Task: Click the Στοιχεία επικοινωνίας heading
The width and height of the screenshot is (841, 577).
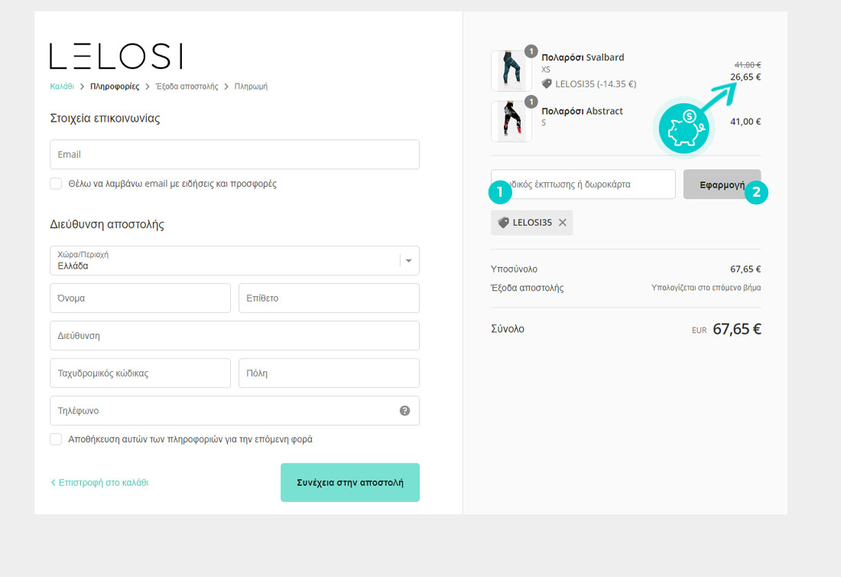Action: click(106, 119)
